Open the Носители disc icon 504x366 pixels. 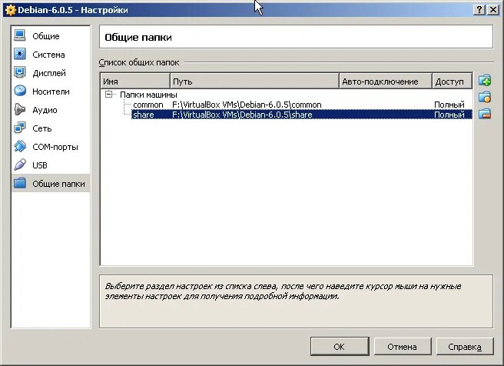coord(20,91)
